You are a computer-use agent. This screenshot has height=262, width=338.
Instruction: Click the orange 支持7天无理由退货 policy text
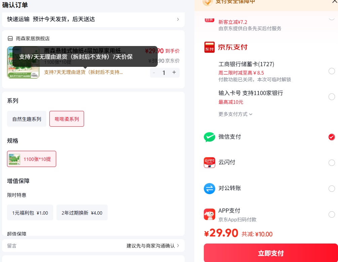(x=83, y=72)
